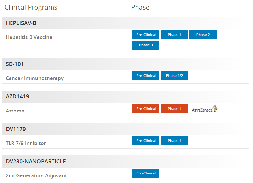Select the Phase 2 button

coord(203,35)
